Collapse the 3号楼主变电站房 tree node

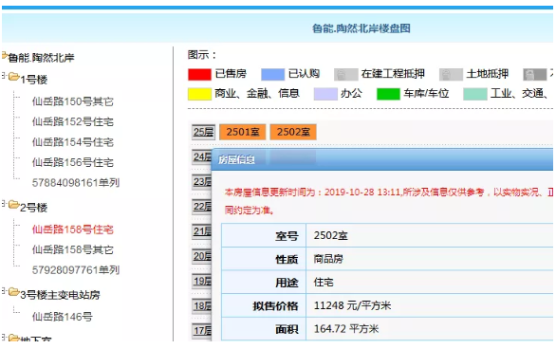(4, 291)
